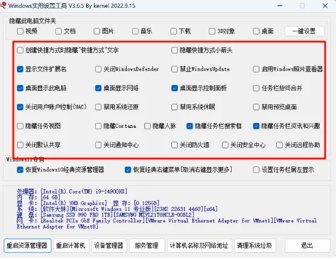The image size is (336, 258).
Task: Enable 隐藏人脉 option
Action: [147, 126]
